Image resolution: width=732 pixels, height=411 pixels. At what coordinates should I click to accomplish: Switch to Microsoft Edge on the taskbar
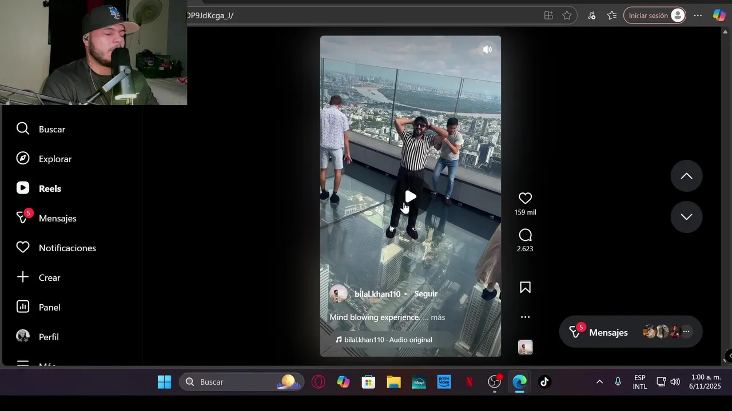[519, 382]
